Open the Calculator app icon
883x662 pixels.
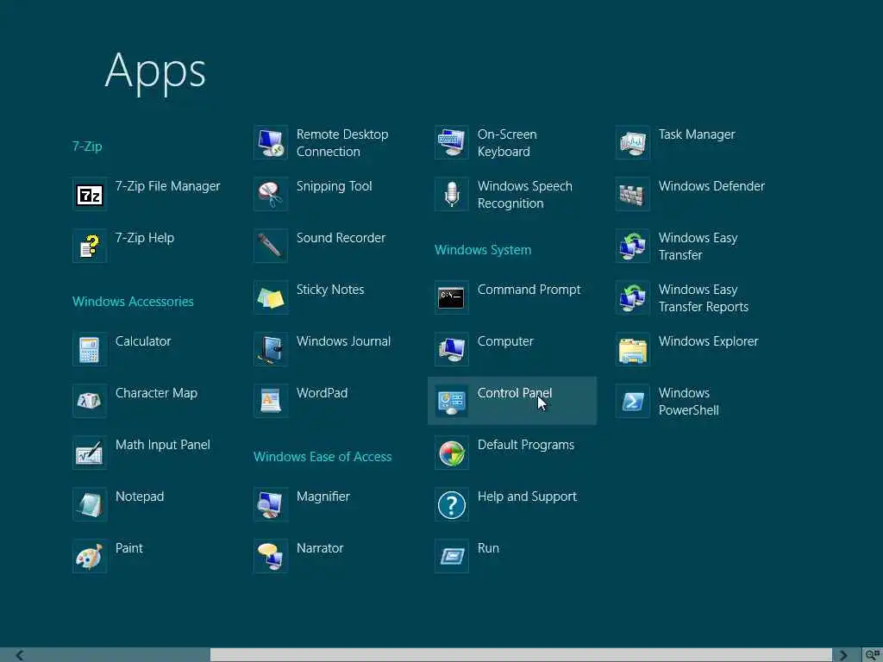(x=90, y=350)
